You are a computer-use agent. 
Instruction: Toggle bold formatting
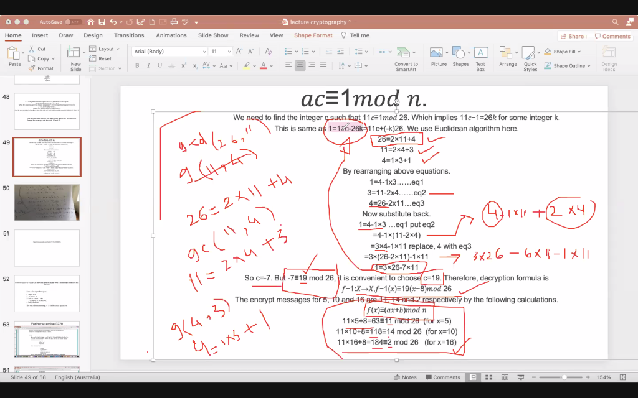pos(137,66)
